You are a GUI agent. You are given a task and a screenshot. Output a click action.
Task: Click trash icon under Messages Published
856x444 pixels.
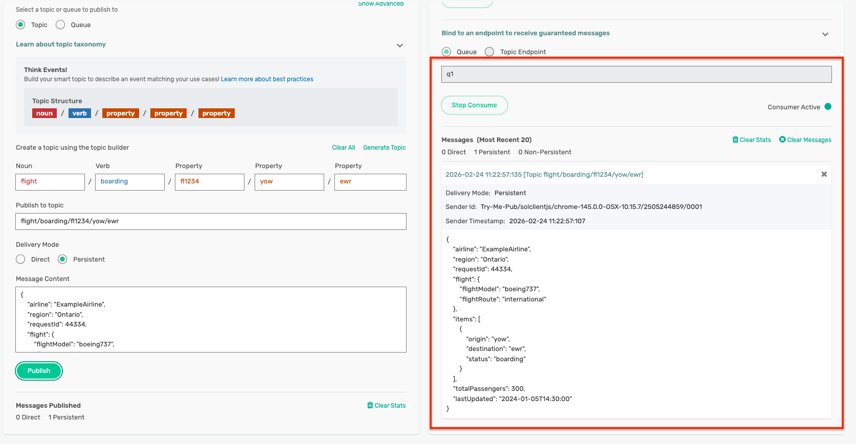coord(370,405)
